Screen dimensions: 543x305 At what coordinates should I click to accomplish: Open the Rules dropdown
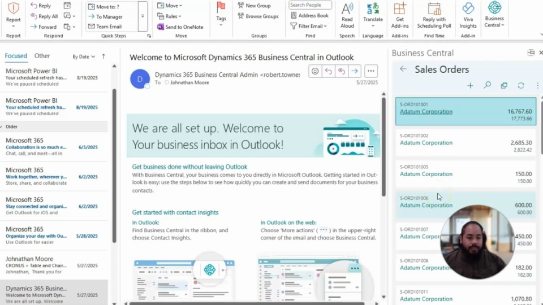point(169,16)
